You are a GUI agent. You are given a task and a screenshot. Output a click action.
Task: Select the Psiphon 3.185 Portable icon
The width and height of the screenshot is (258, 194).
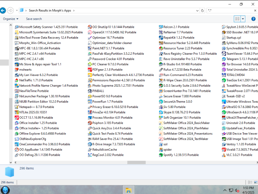point(90,123)
